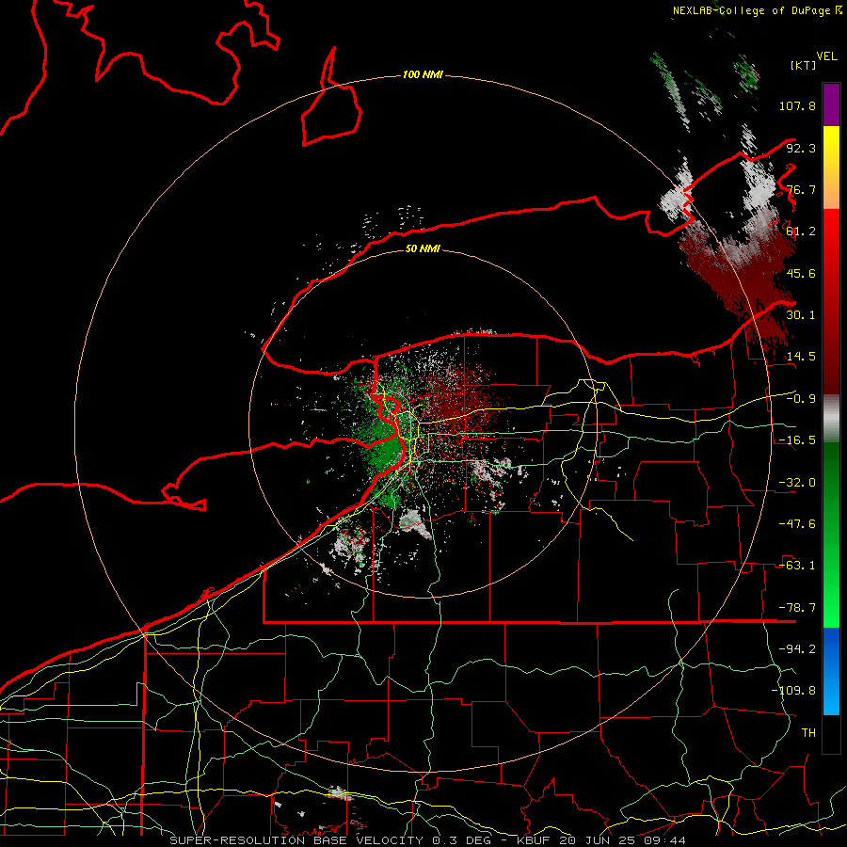Click the yellow-orange segment of the color bar

(x=831, y=168)
